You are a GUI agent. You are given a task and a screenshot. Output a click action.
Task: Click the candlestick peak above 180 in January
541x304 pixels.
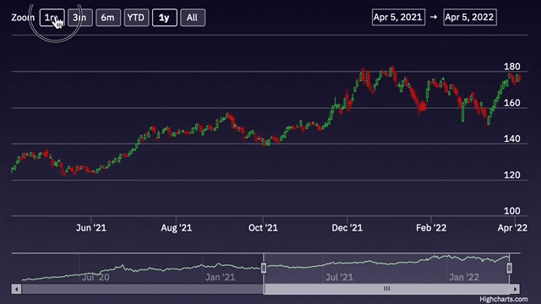click(392, 71)
